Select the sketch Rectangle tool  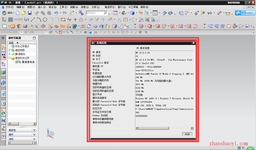[63, 20]
